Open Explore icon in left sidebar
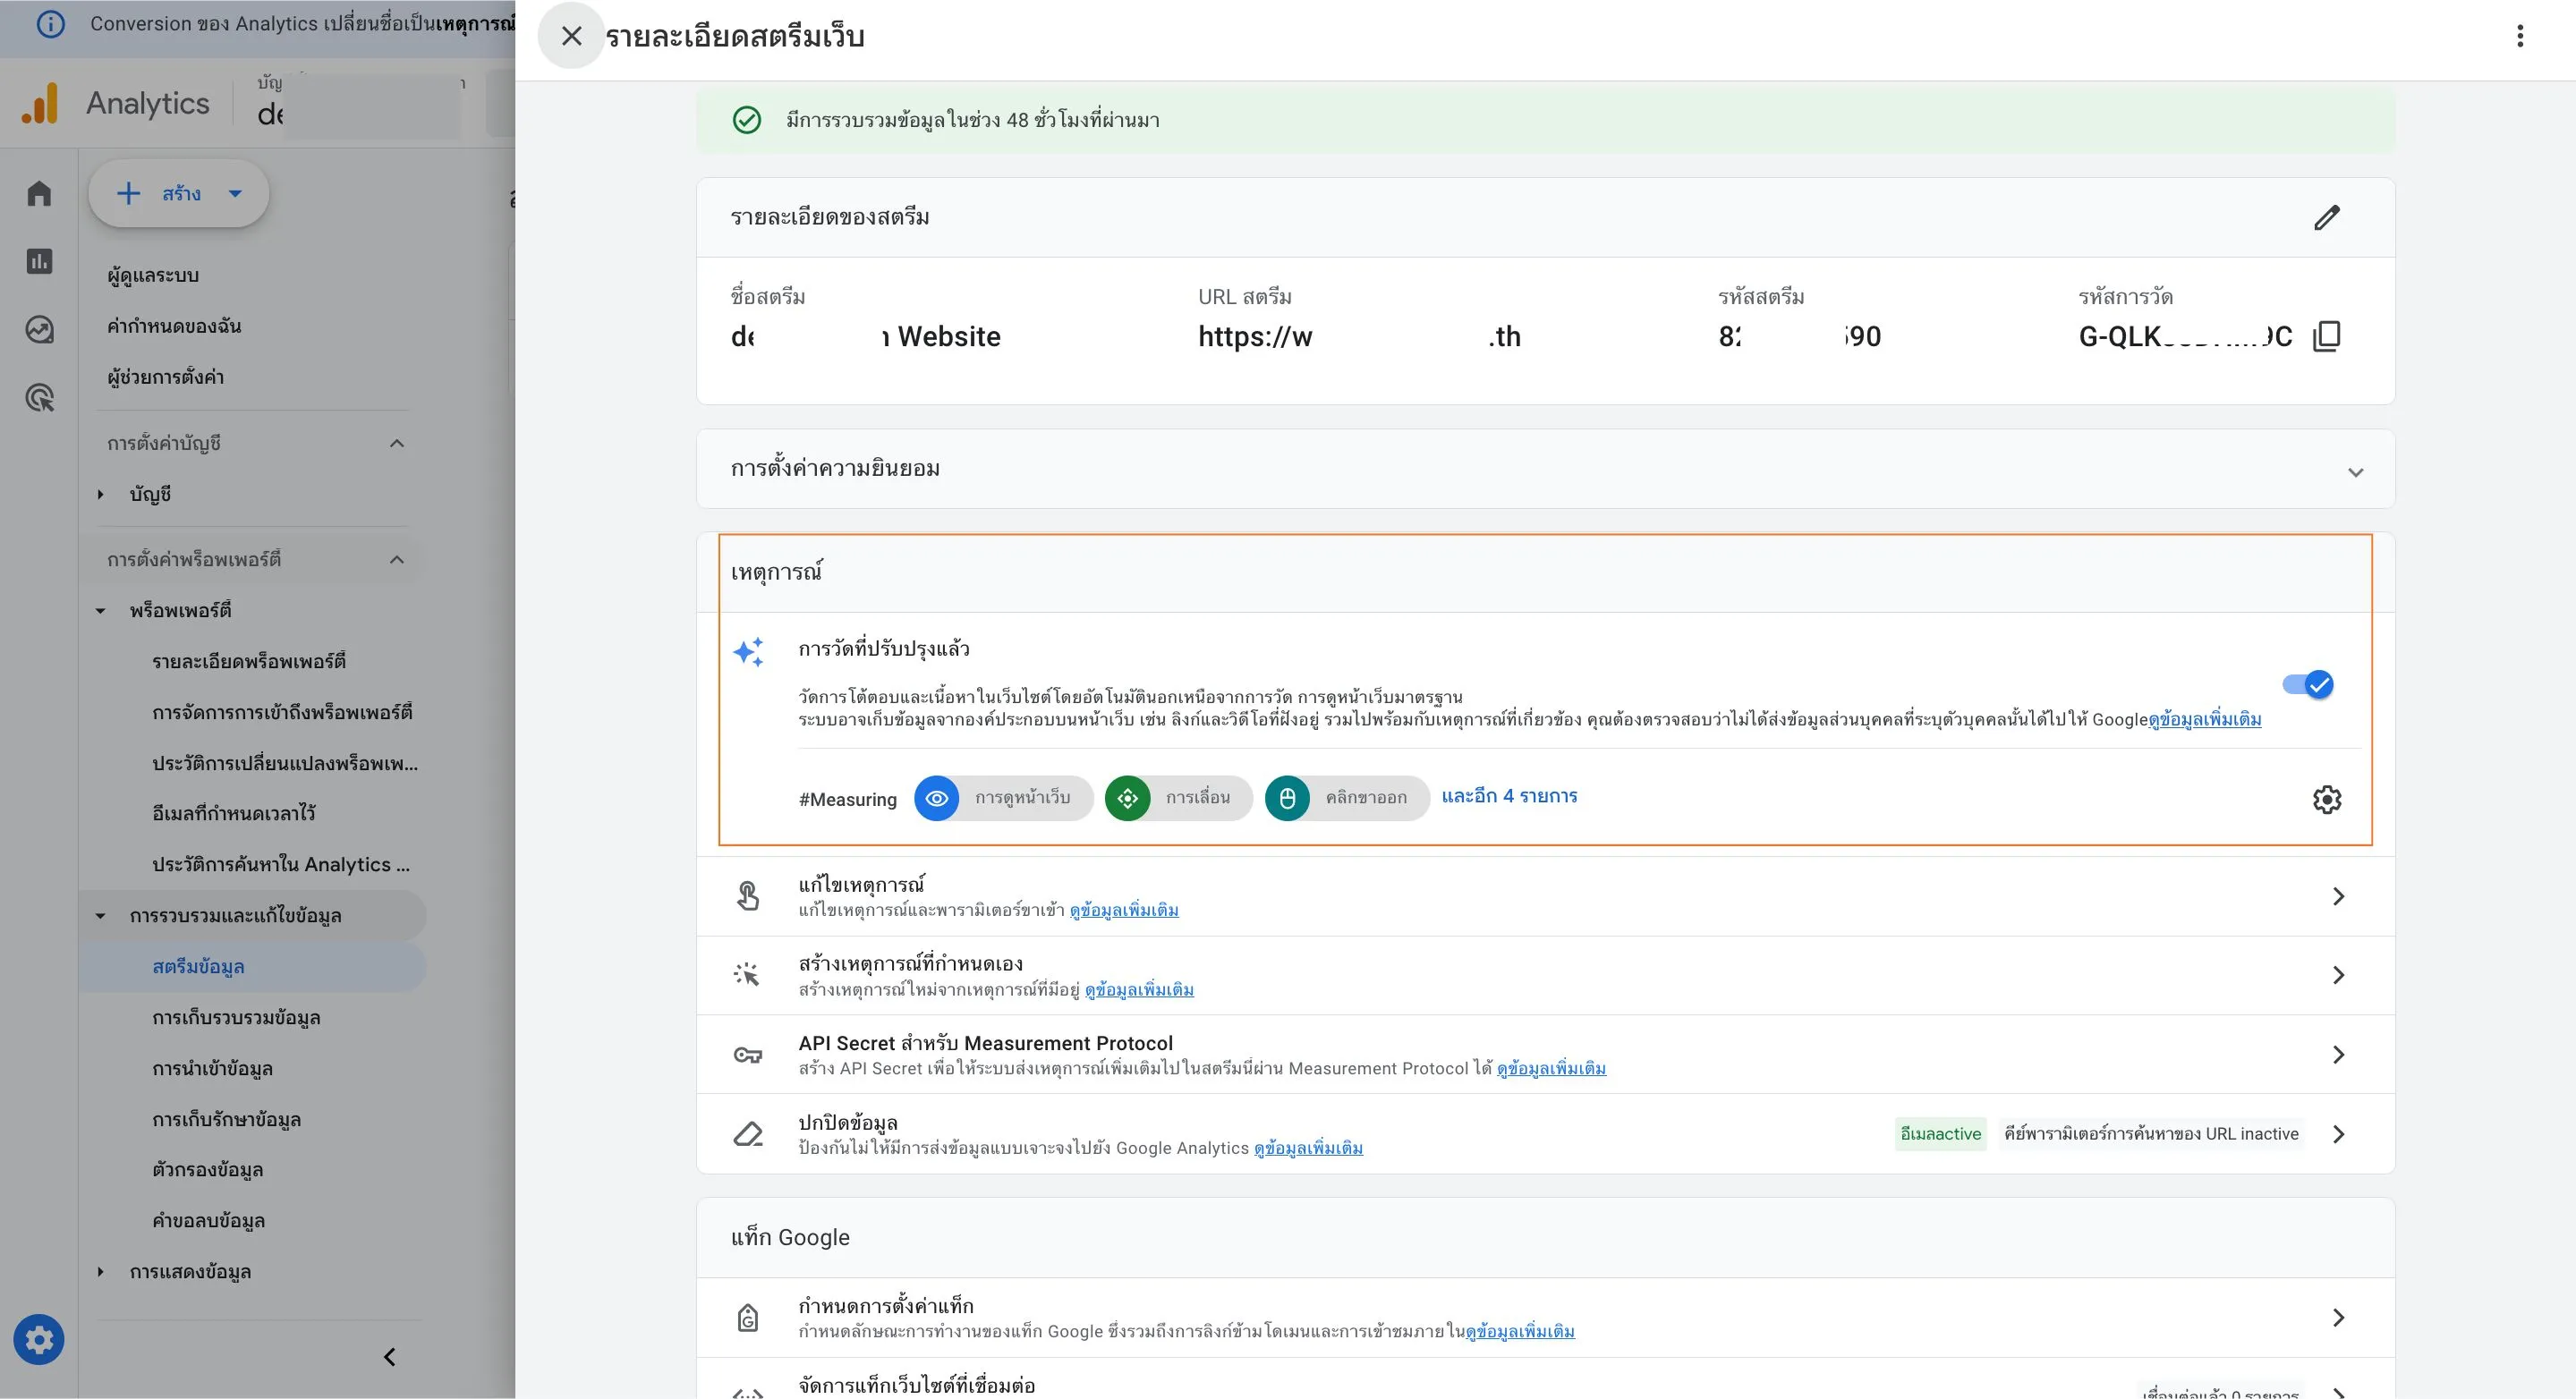 39,329
